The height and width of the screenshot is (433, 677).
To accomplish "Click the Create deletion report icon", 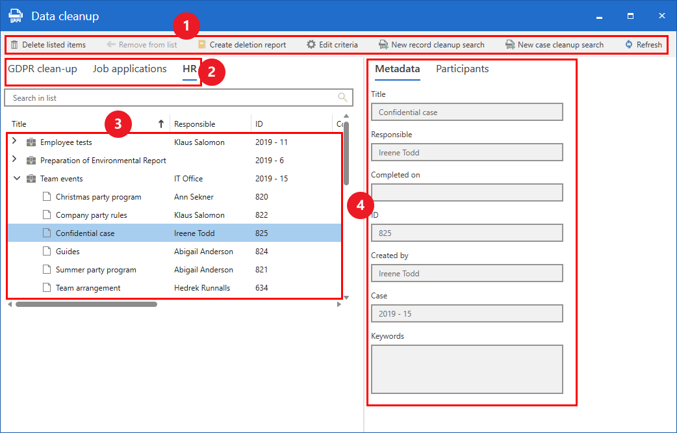I will (x=202, y=45).
